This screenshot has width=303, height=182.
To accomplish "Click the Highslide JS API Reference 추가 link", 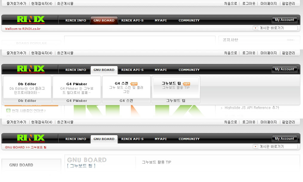I will [x=252, y=108].
